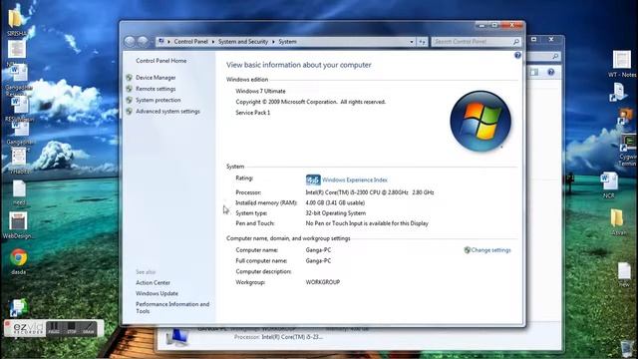Screen dimensions: 638x359
Task: Maximize the background window
Action: coord(534,39)
